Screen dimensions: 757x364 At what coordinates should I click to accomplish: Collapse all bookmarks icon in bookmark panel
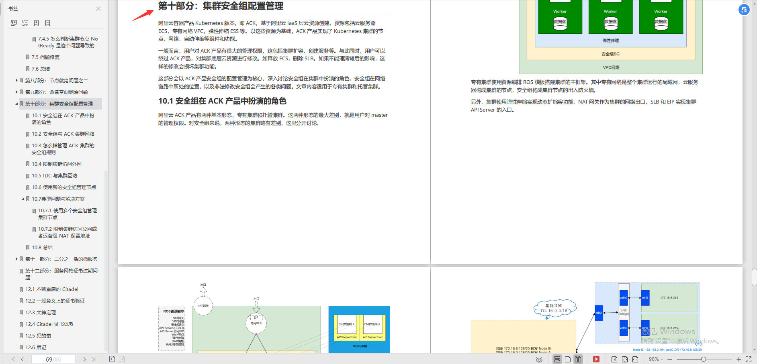pyautogui.click(x=25, y=23)
